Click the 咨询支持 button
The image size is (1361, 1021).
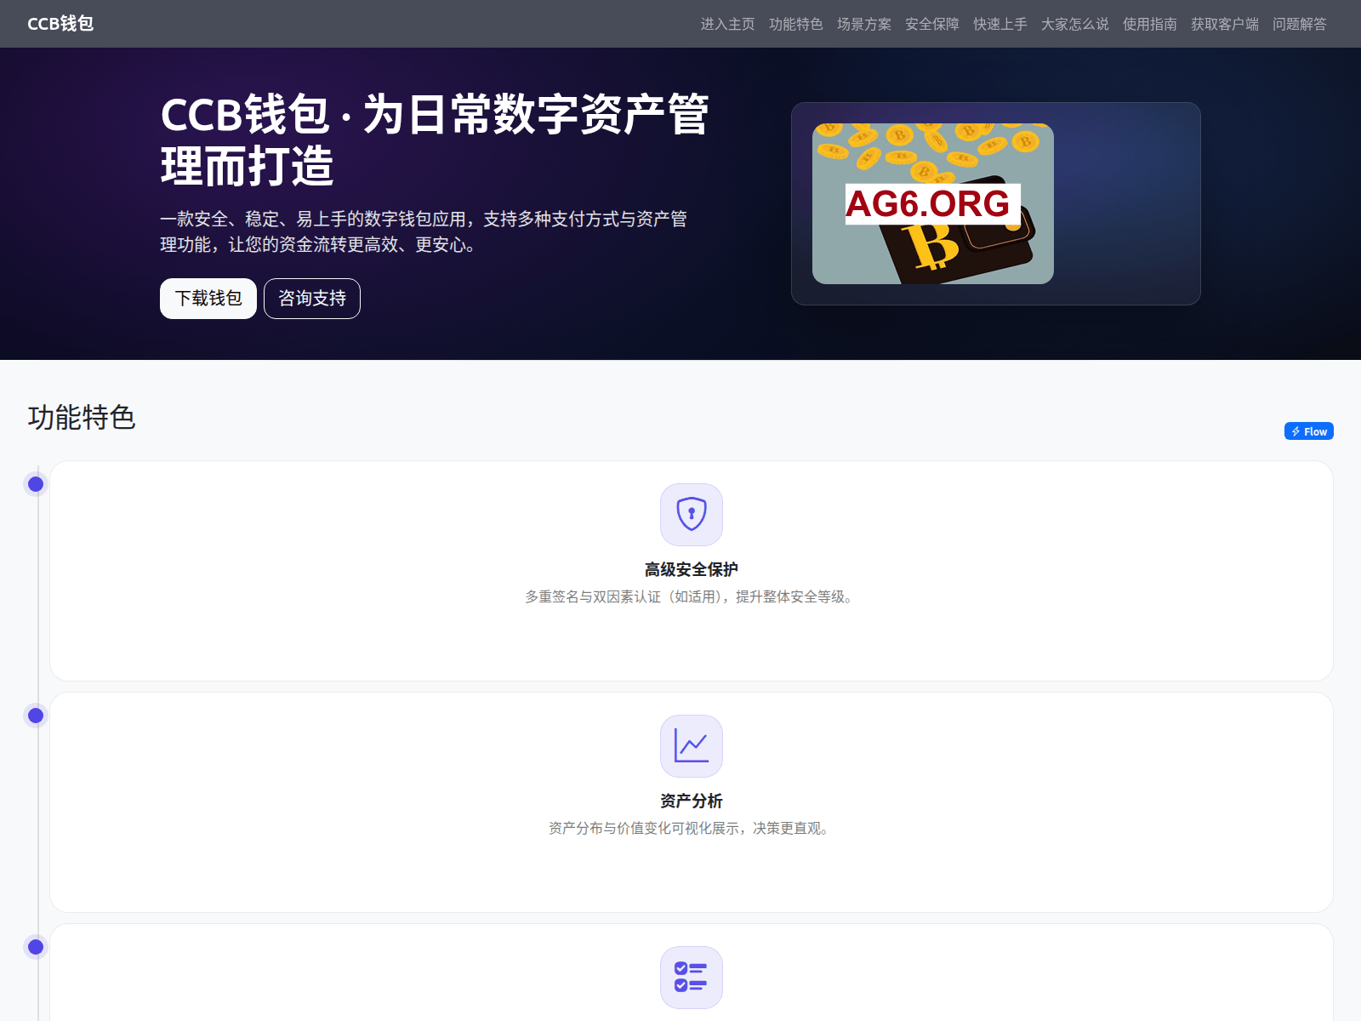pyautogui.click(x=312, y=299)
